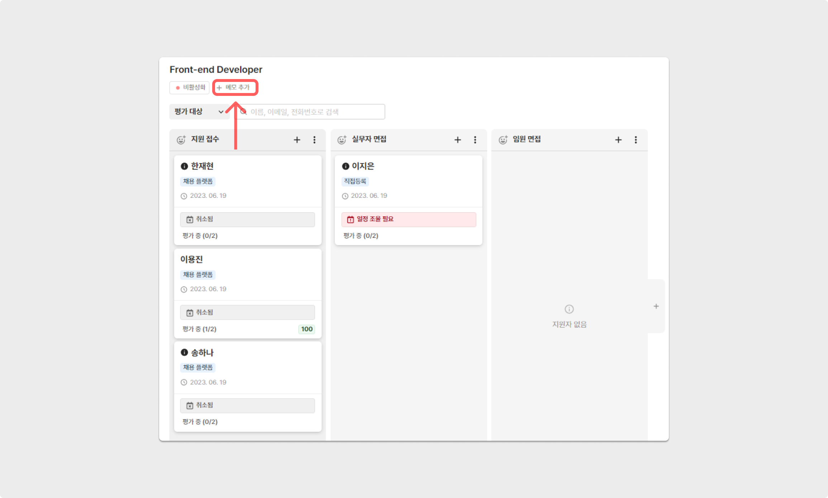Screen dimensions: 828x498
Task: Click the info icon next to 한재현
Action: 184,166
